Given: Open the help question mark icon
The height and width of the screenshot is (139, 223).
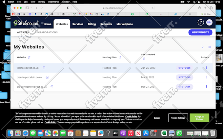Looking at the screenshot, I should click(x=201, y=23).
